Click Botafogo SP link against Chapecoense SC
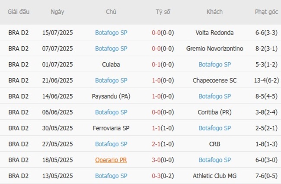The height and width of the screenshot is (184, 281). [x=111, y=80]
